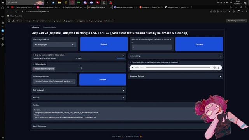Open the sidebar shopping bag icon

coord(3,23)
